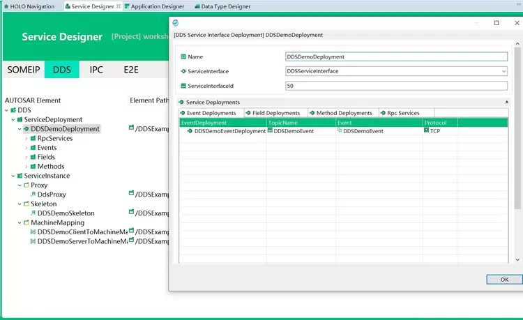Image resolution: width=523 pixels, height=320 pixels.
Task: Click the MachineMapping folder icon
Action: point(26,223)
